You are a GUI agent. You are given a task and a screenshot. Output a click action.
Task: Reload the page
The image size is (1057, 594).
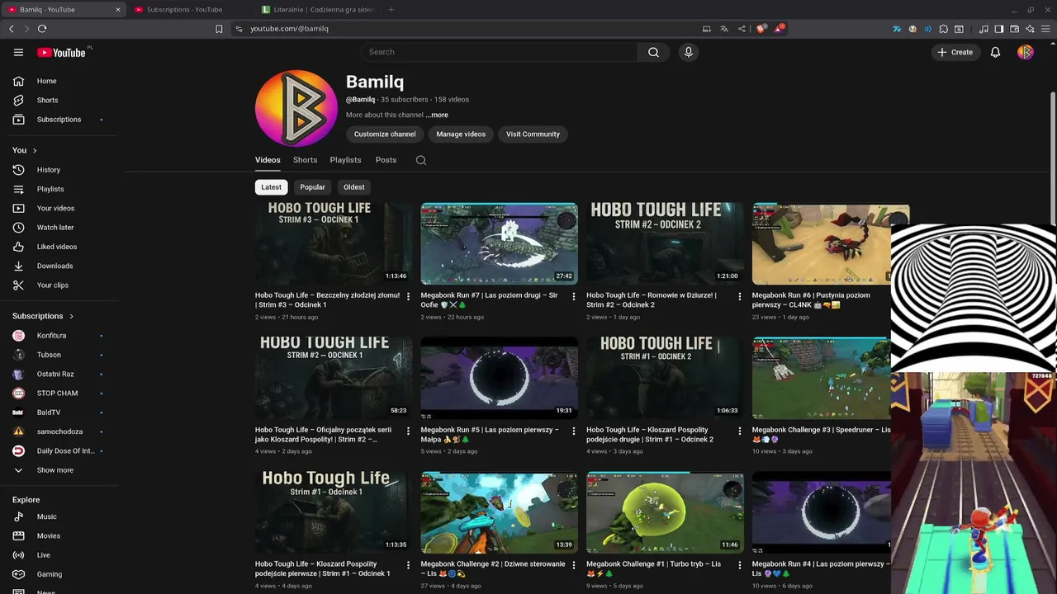tap(42, 29)
